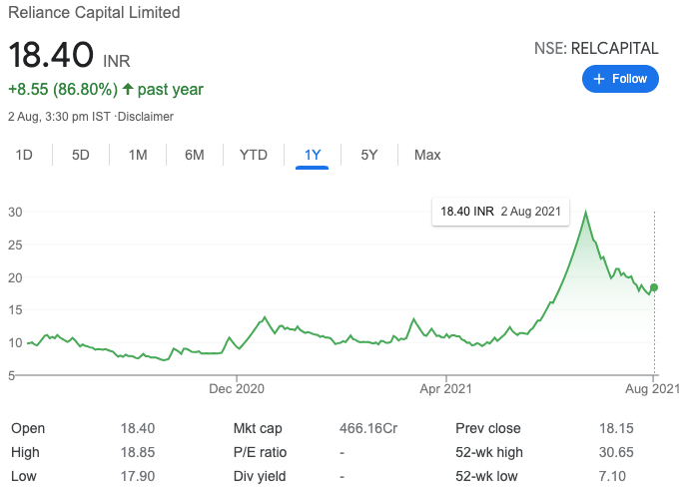
Task: Click the Dec 2020 axis label
Action: pos(238,388)
